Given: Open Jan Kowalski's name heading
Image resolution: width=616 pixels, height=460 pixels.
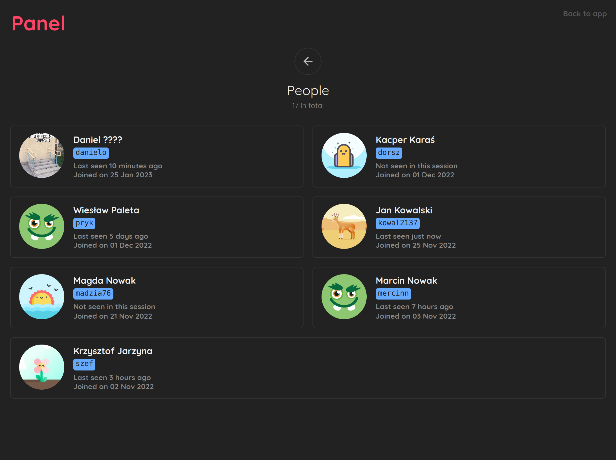Looking at the screenshot, I should pyautogui.click(x=404, y=210).
